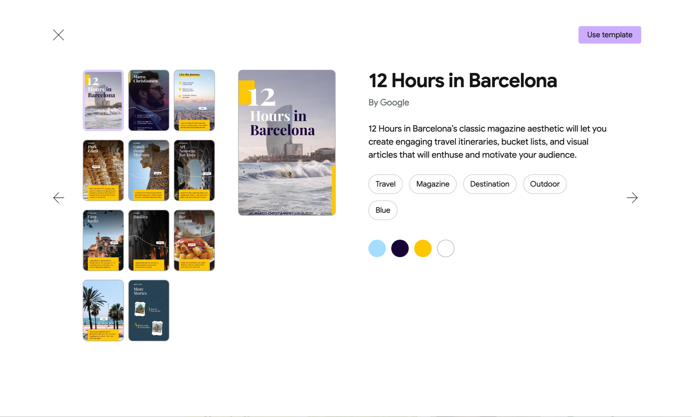692x417 pixels.
Task: Open the By Google author link
Action: (x=388, y=102)
